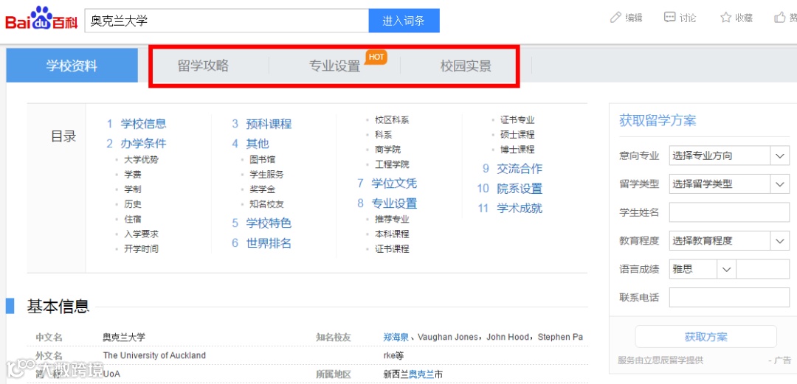797x384 pixels.
Task: Click the 硕士课程 sub-entry
Action: point(517,135)
